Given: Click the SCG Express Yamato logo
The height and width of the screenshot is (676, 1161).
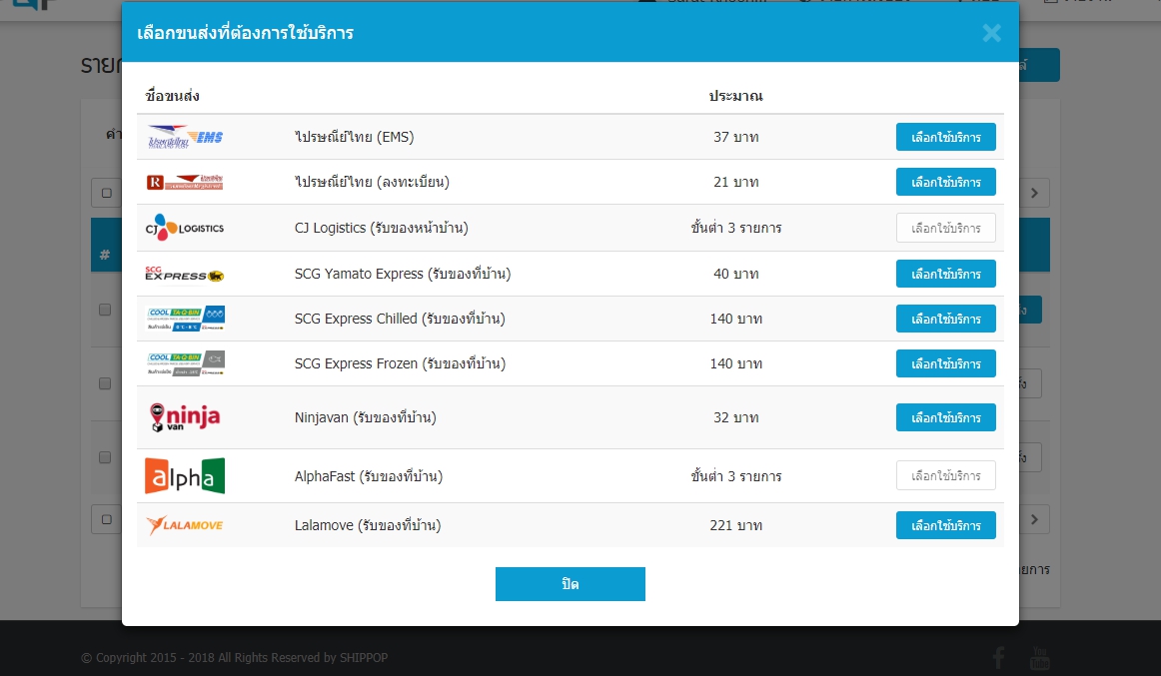Looking at the screenshot, I should pos(185,274).
